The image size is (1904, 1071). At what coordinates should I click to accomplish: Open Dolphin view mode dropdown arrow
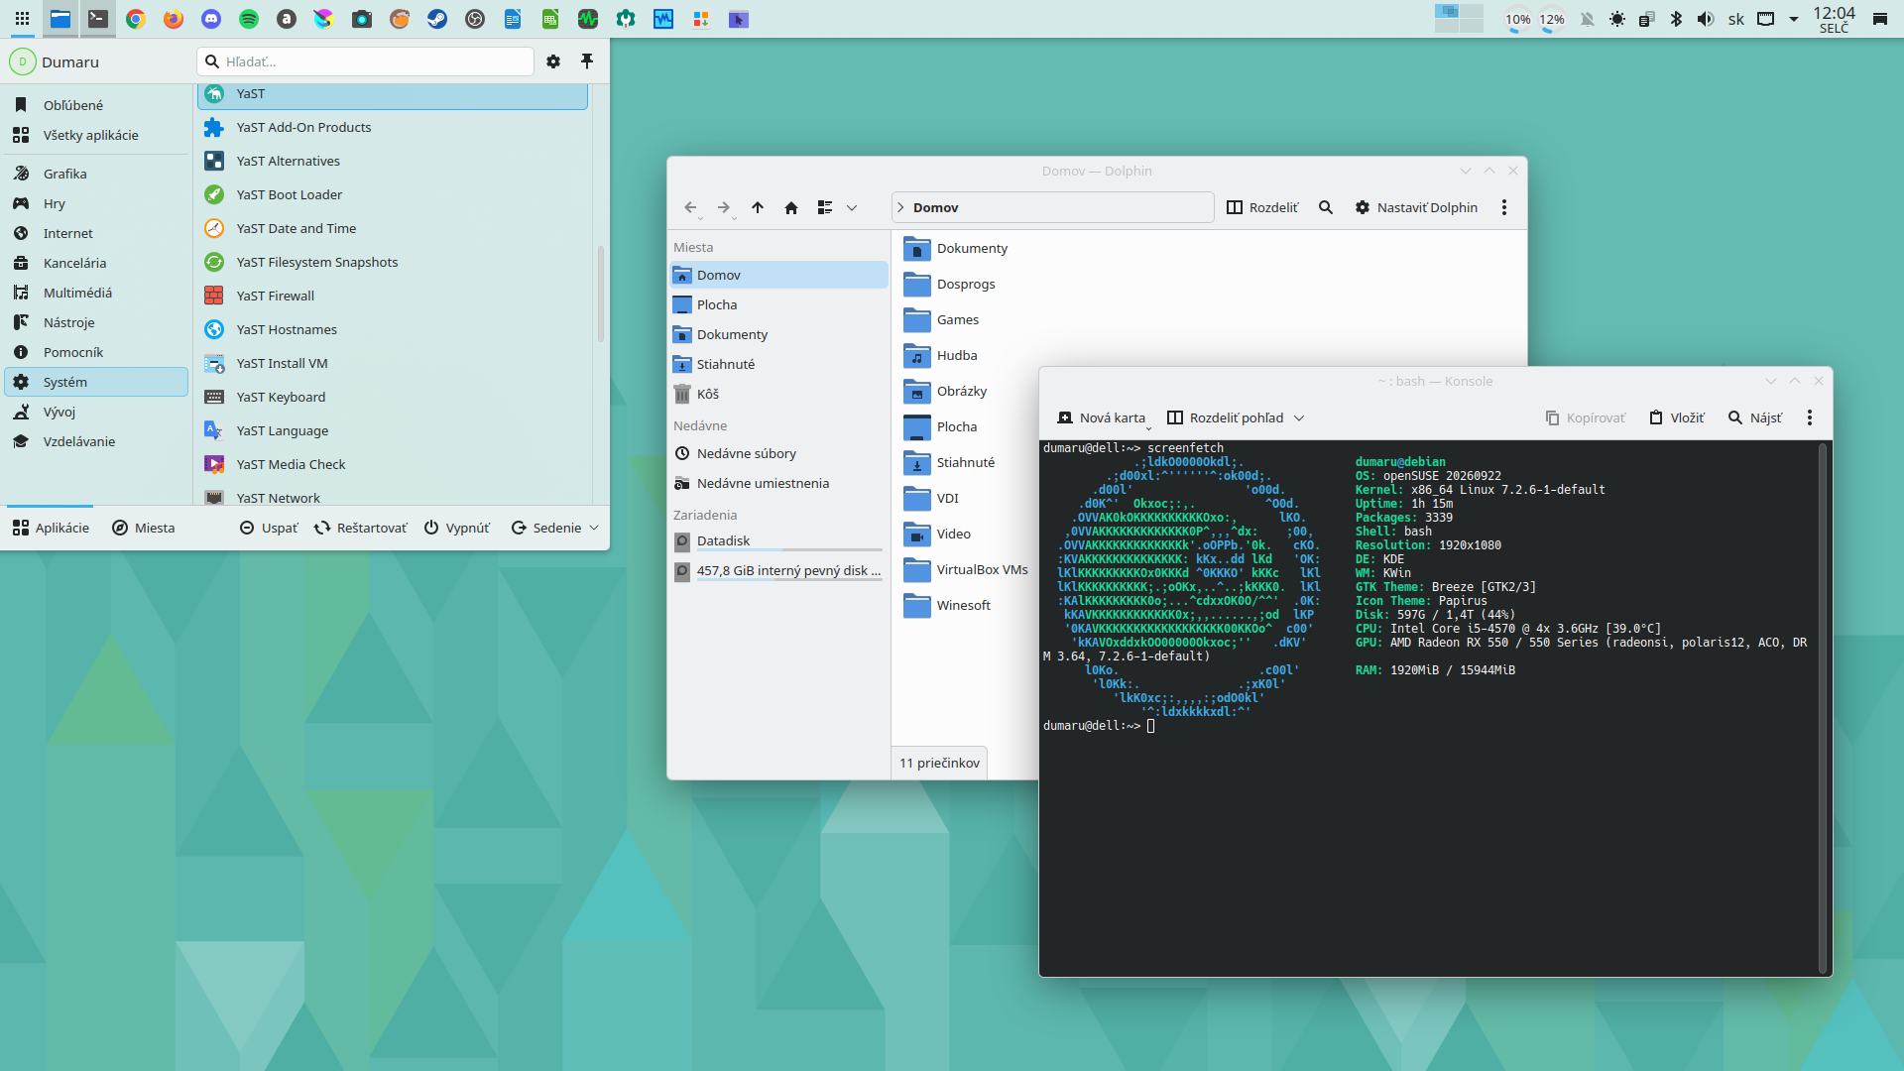[x=852, y=207]
